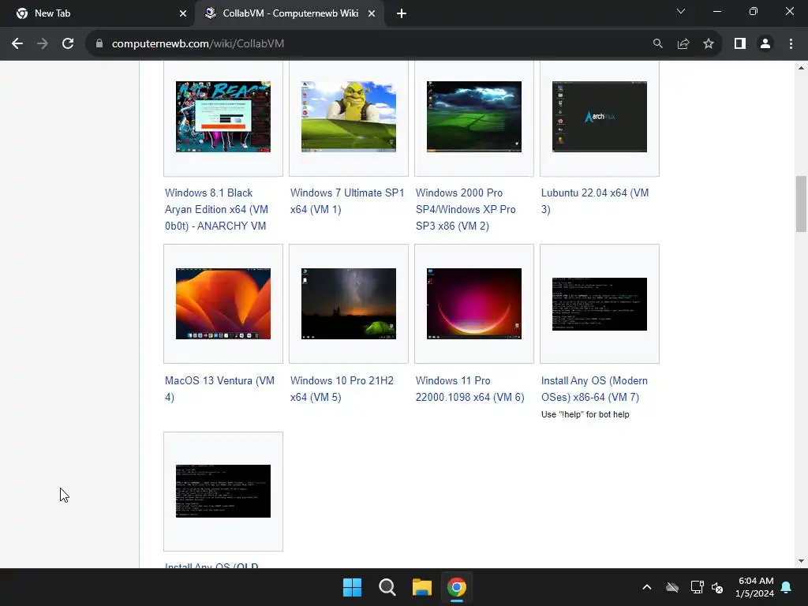Open the Windows 7 Ultimate Shrek thumbnail
Screen dimensions: 808x606
pyautogui.click(x=349, y=117)
